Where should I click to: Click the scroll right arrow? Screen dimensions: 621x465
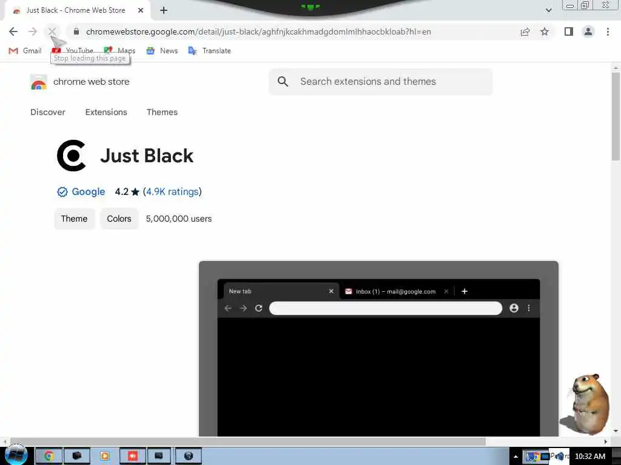[x=606, y=441]
